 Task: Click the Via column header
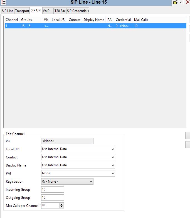46,20
